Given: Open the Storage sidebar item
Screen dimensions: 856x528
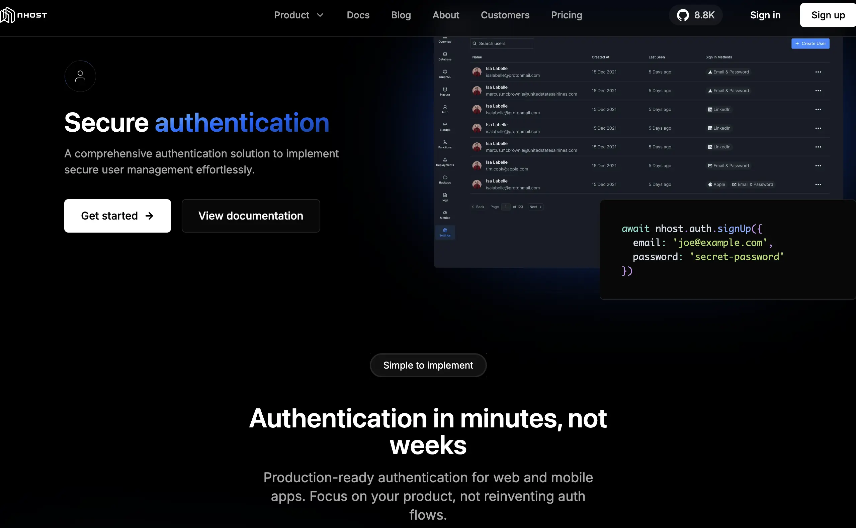Looking at the screenshot, I should tap(445, 126).
